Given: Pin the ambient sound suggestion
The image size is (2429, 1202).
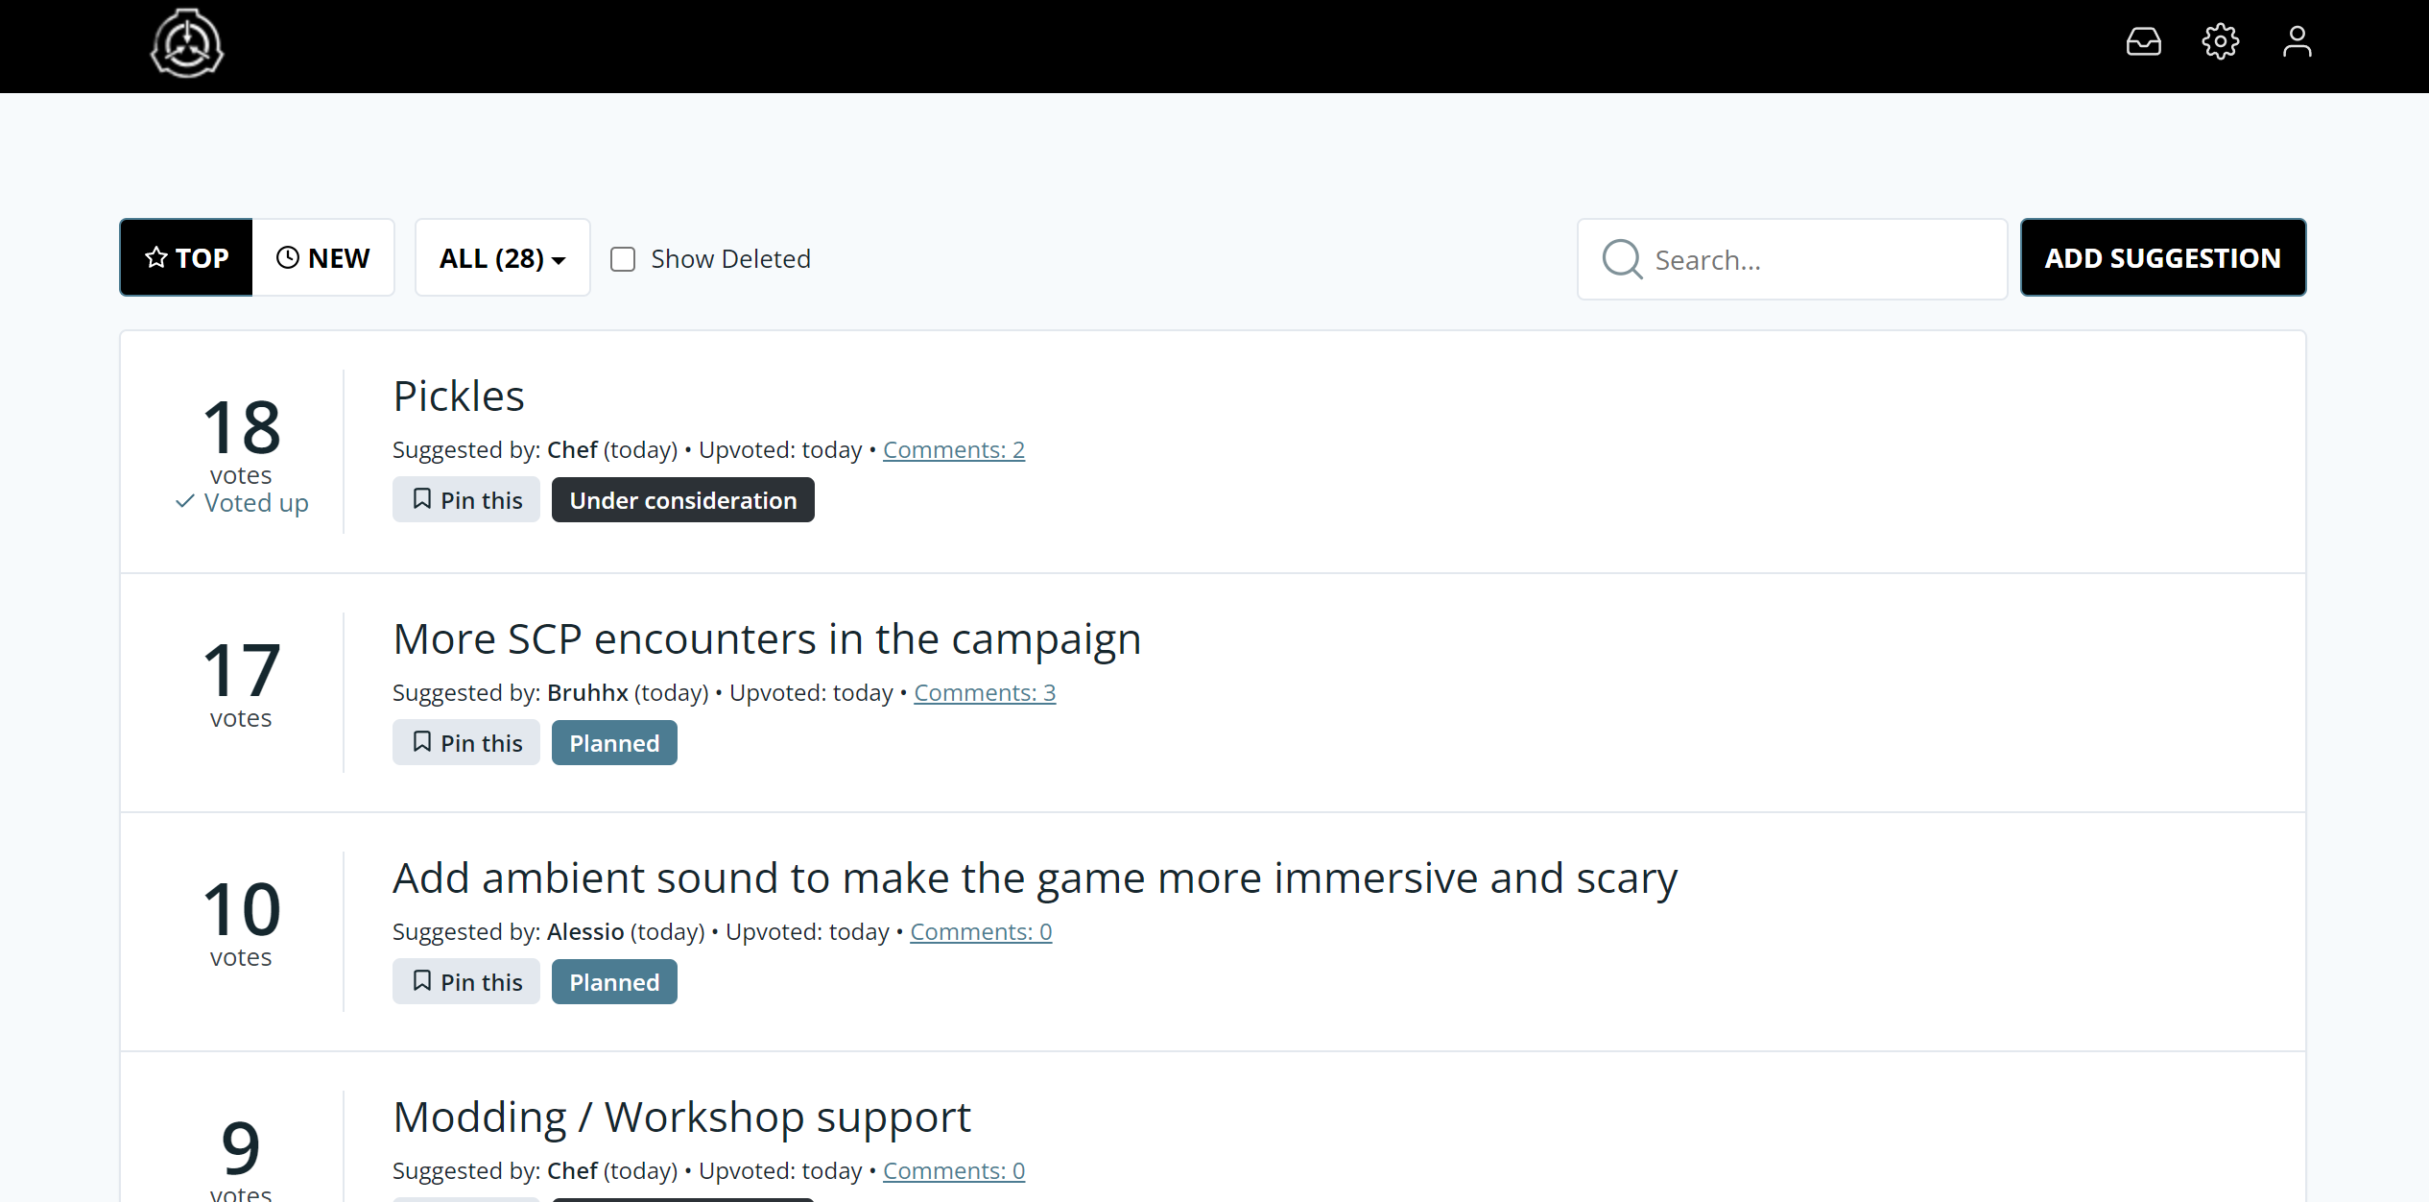Looking at the screenshot, I should (466, 982).
